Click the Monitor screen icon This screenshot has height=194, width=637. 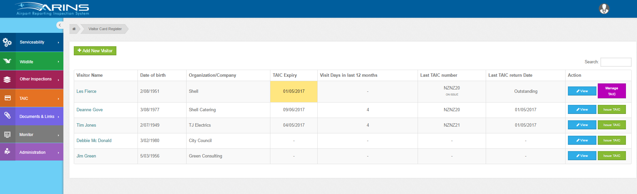(x=7, y=134)
